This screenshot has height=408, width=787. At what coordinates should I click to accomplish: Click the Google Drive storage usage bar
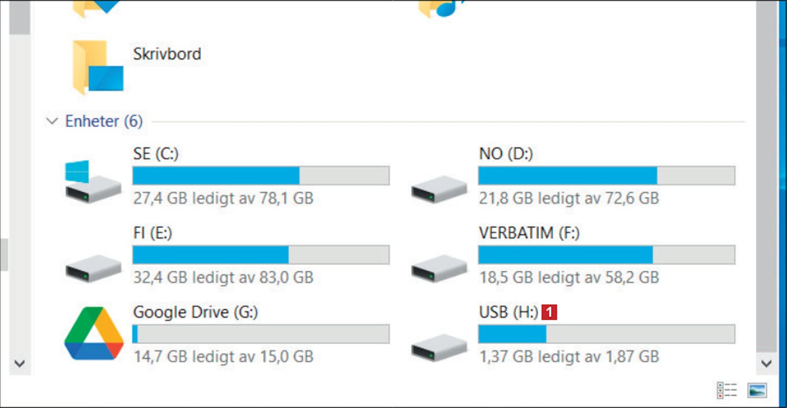[x=261, y=334]
